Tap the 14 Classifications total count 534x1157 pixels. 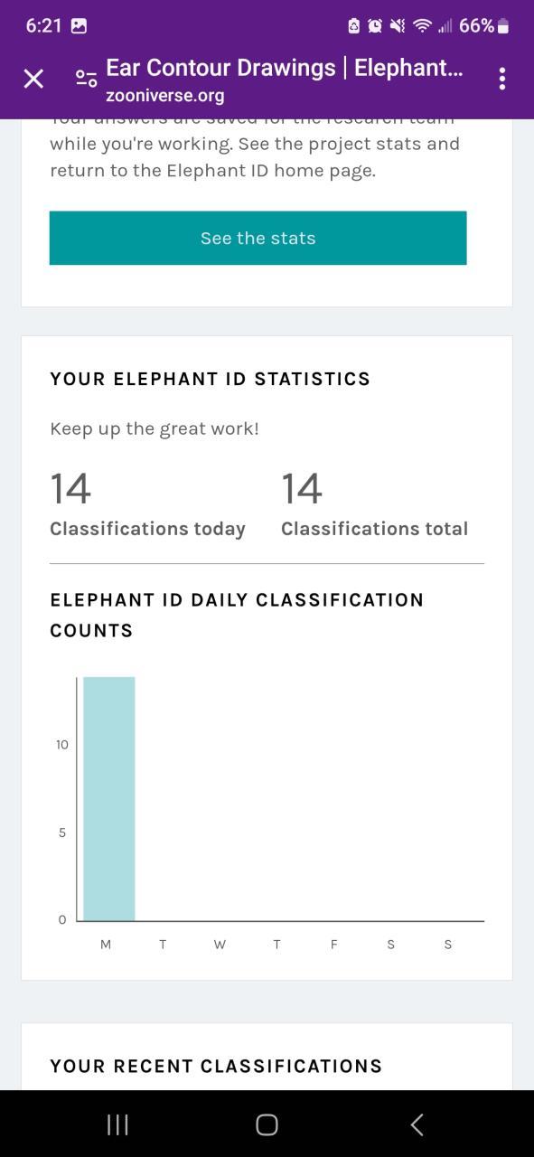point(374,504)
